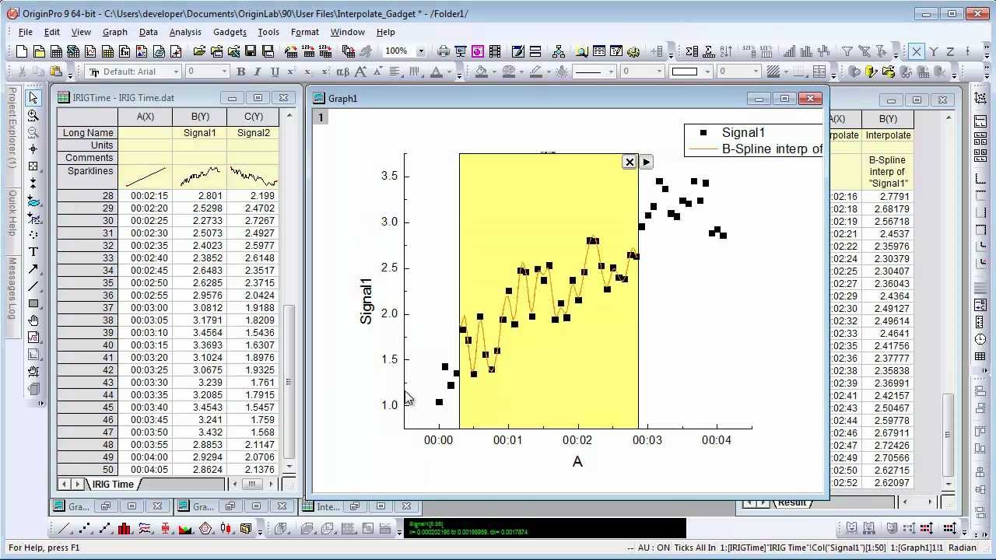
Task: Click the Print toolbar icon
Action: (444, 51)
